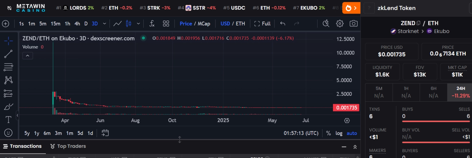The width and height of the screenshot is (472, 158).
Task: Open the MetaWin Casino banner link
Action: tap(26, 8)
